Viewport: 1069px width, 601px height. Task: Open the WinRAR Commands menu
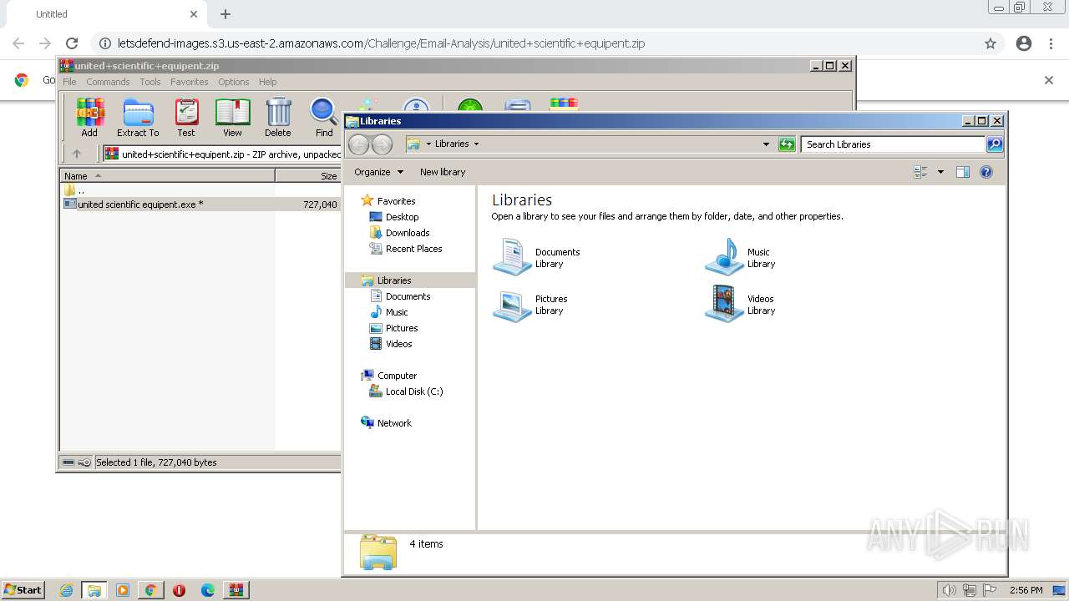tap(108, 82)
